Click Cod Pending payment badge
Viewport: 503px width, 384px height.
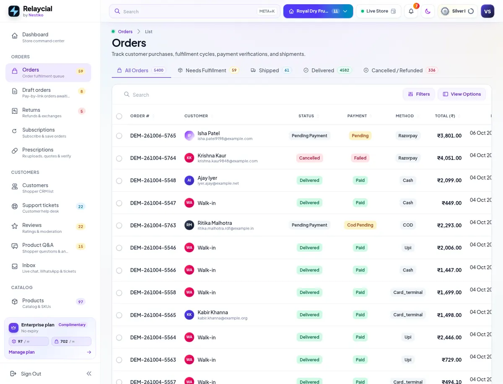[x=360, y=225]
